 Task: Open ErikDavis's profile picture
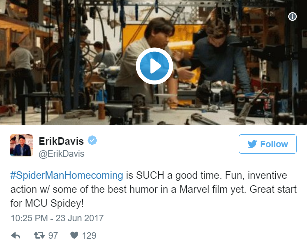(22, 145)
